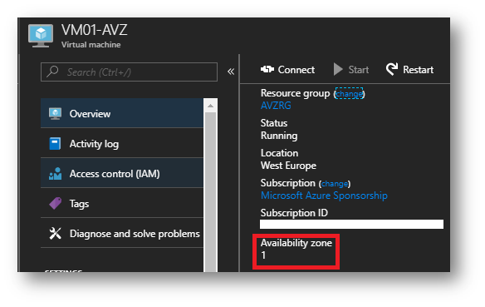485x307 pixels.
Task: Collapse the sidebar with double chevron
Action: [231, 72]
